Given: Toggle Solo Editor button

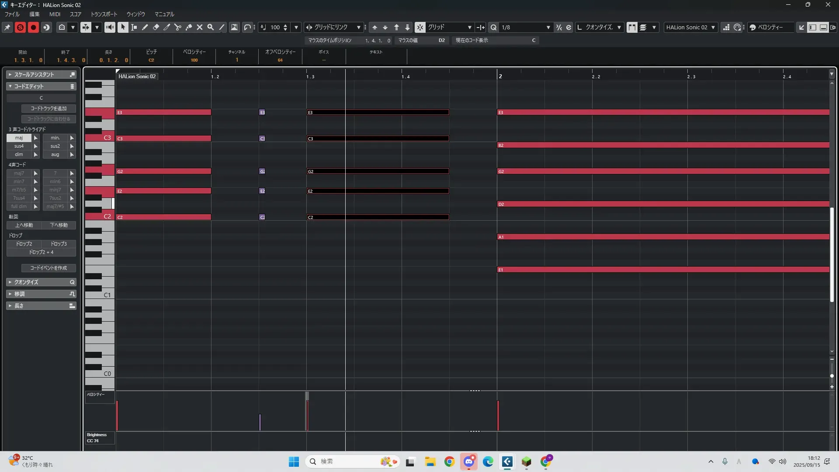Looking at the screenshot, I should pos(20,27).
